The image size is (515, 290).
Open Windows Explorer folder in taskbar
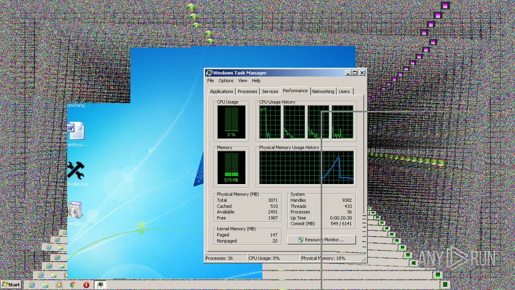pos(45,285)
